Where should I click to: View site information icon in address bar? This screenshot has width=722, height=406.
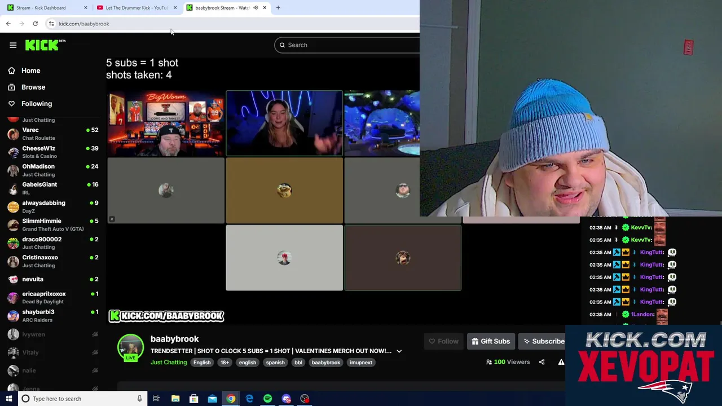[51, 24]
